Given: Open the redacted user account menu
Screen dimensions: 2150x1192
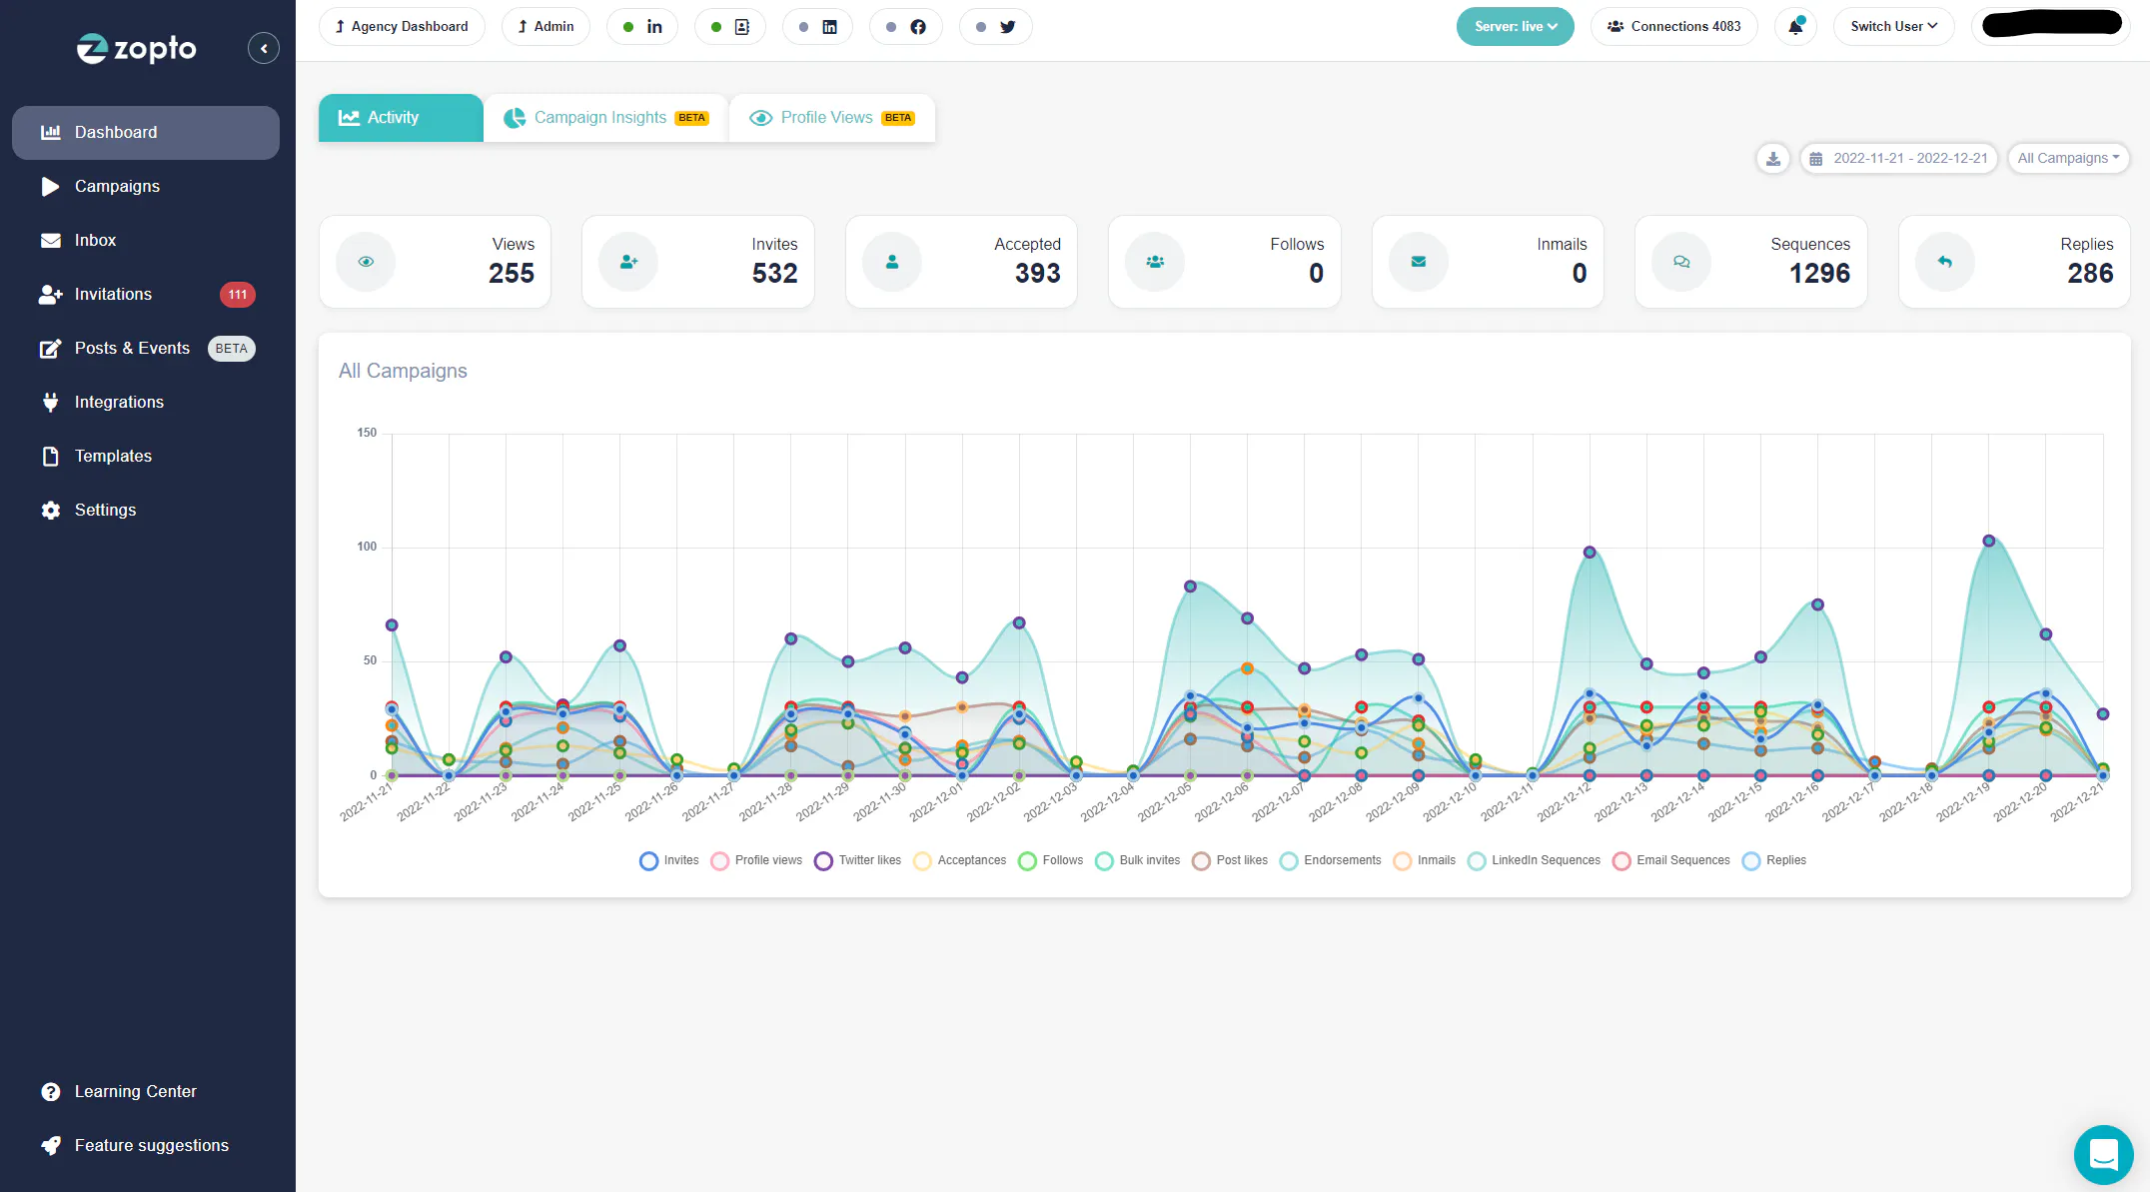Looking at the screenshot, I should coord(2052,24).
